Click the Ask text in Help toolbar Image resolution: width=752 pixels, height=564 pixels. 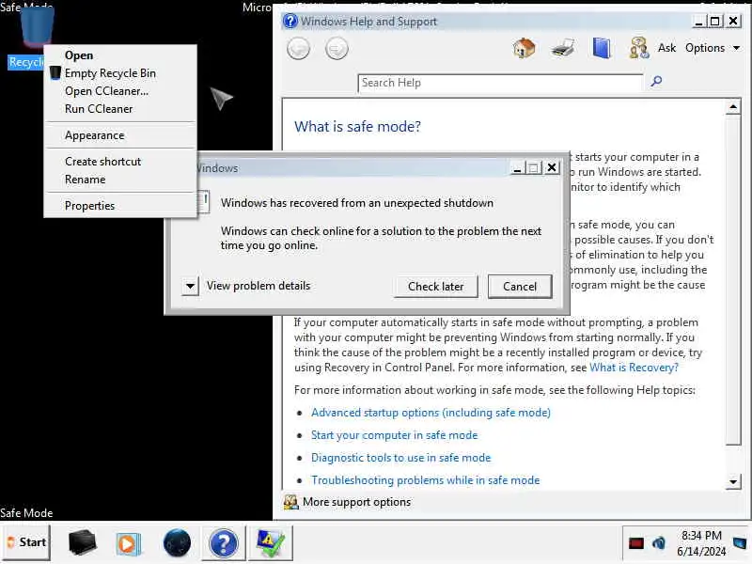(x=666, y=48)
